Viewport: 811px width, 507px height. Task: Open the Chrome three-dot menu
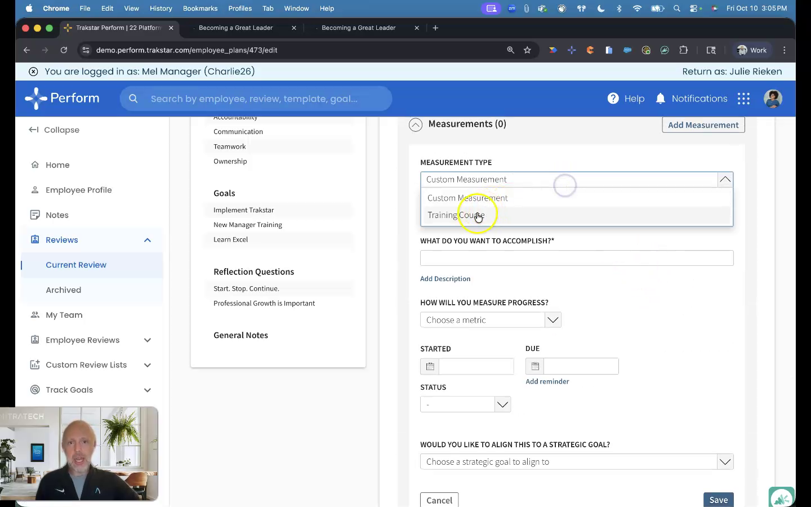click(784, 50)
